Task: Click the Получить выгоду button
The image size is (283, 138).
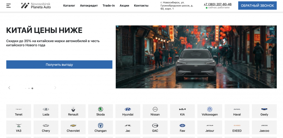Action: [x=59, y=65]
